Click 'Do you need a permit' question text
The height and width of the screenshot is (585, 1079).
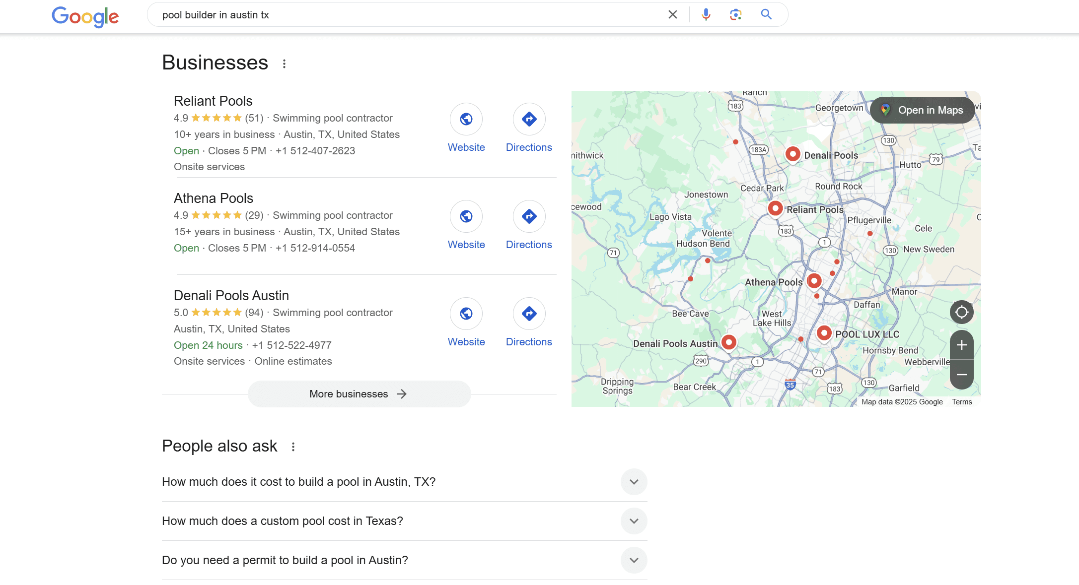(x=285, y=560)
